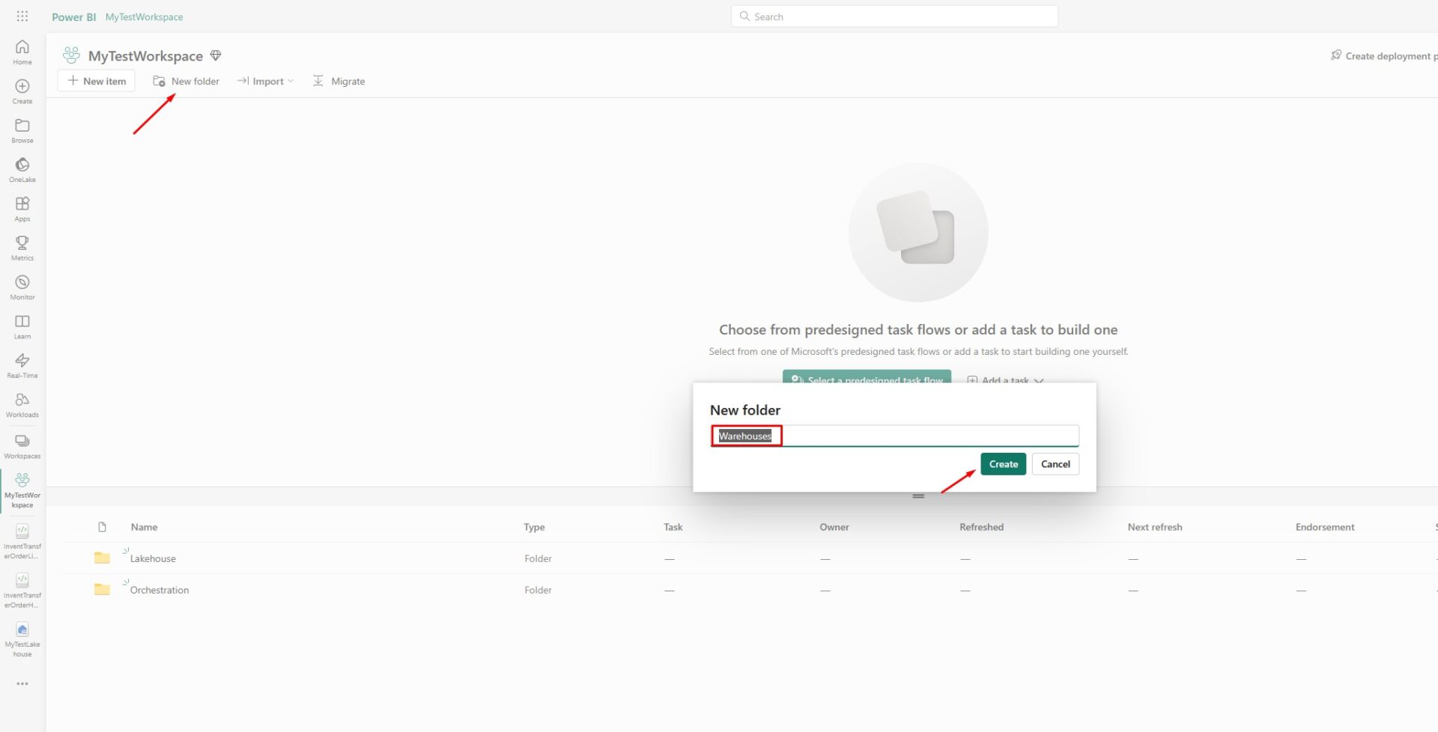Click Create in New folder dialog
The width and height of the screenshot is (1438, 732).
[x=1003, y=464]
